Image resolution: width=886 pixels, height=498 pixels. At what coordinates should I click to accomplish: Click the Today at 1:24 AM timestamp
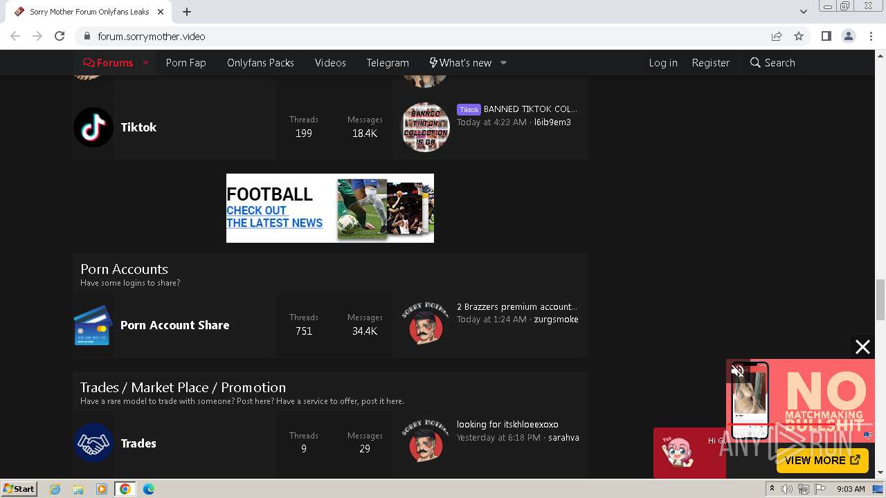click(491, 320)
